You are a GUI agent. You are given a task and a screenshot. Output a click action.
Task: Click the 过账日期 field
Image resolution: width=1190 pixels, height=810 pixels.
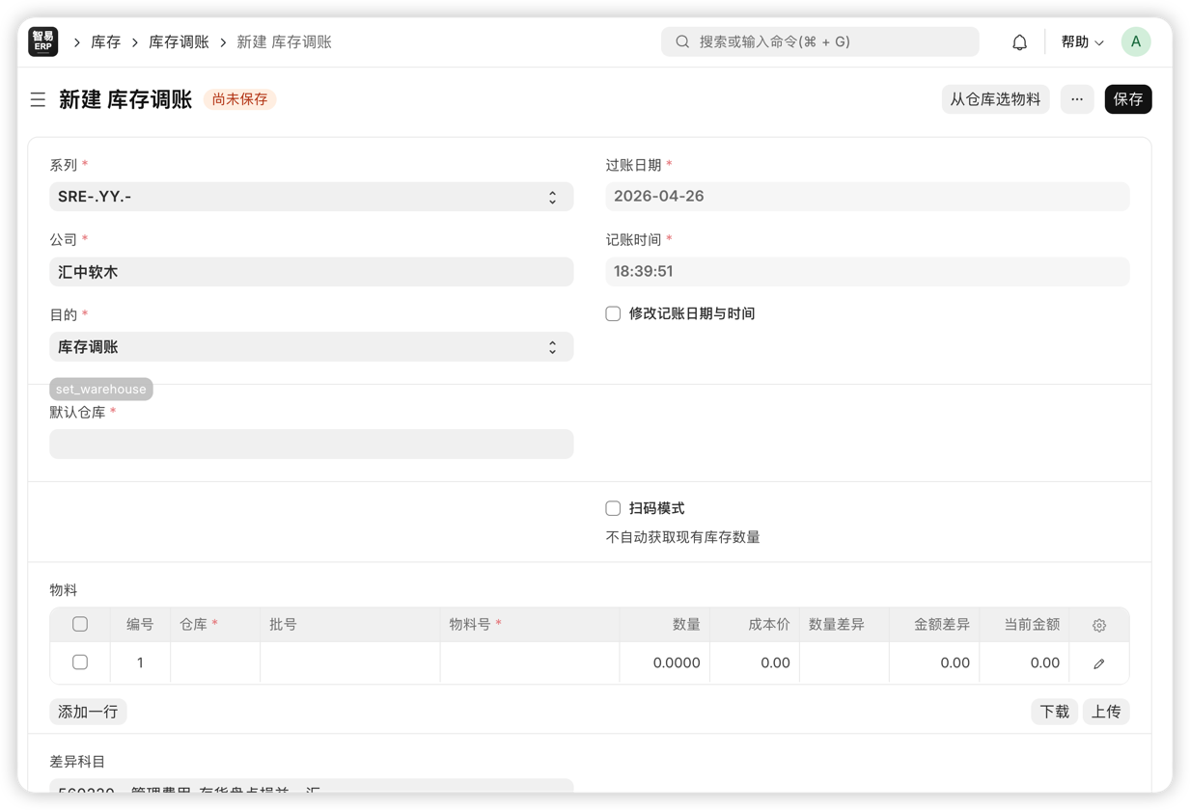tap(868, 197)
